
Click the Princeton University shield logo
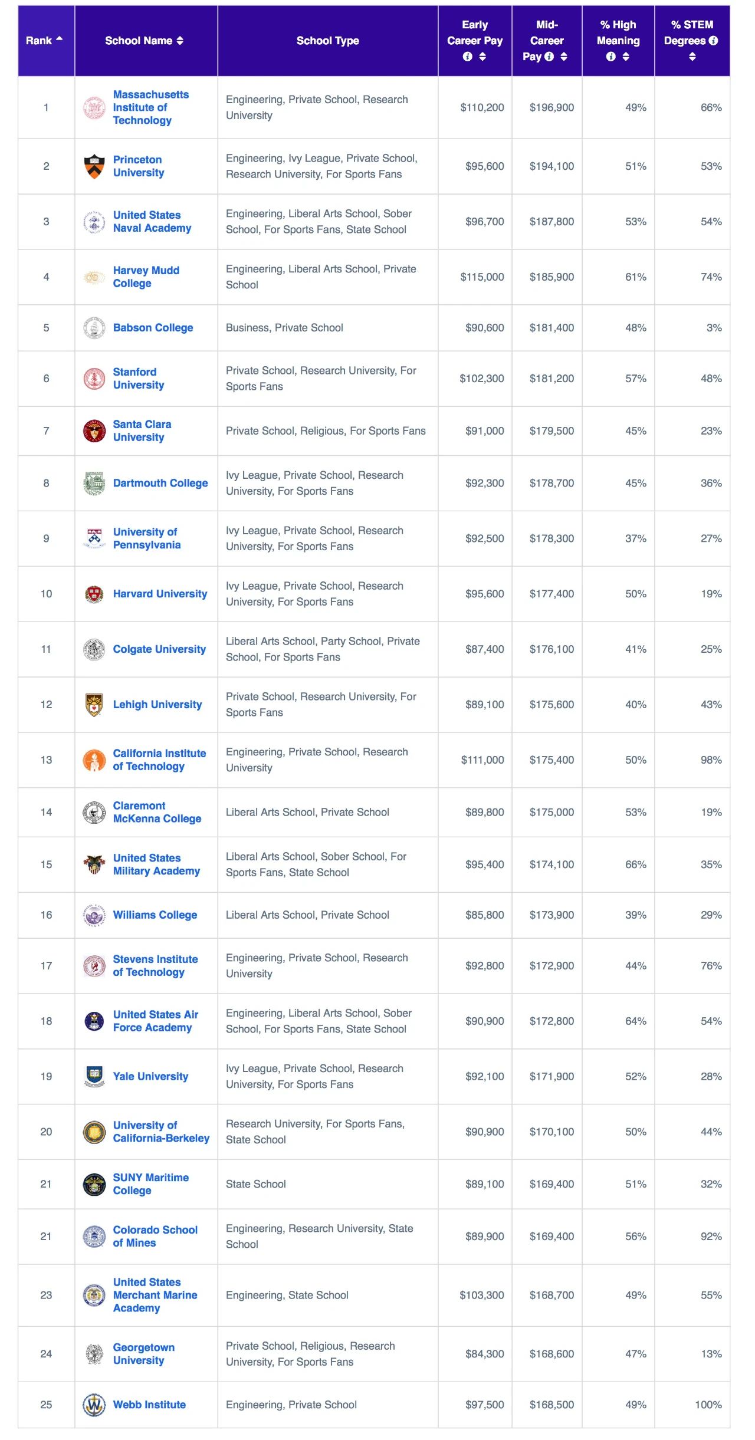[94, 166]
